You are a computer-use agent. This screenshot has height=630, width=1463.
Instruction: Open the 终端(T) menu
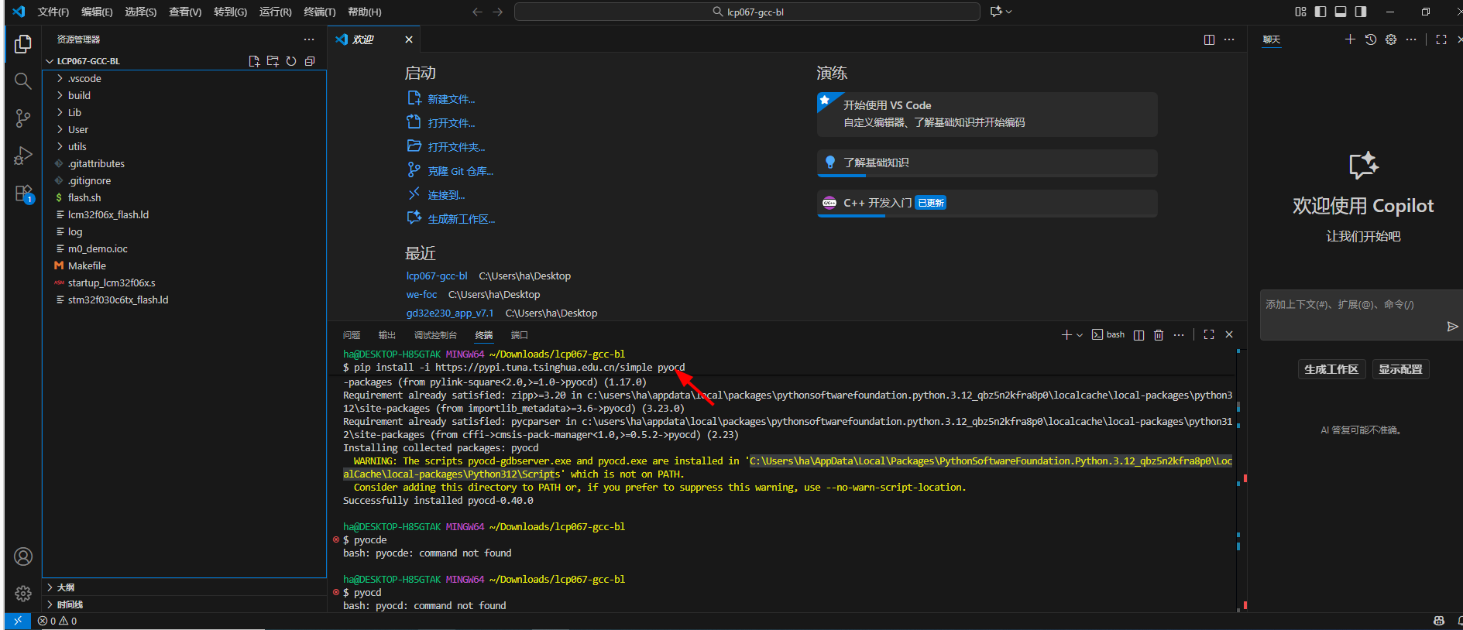click(319, 12)
